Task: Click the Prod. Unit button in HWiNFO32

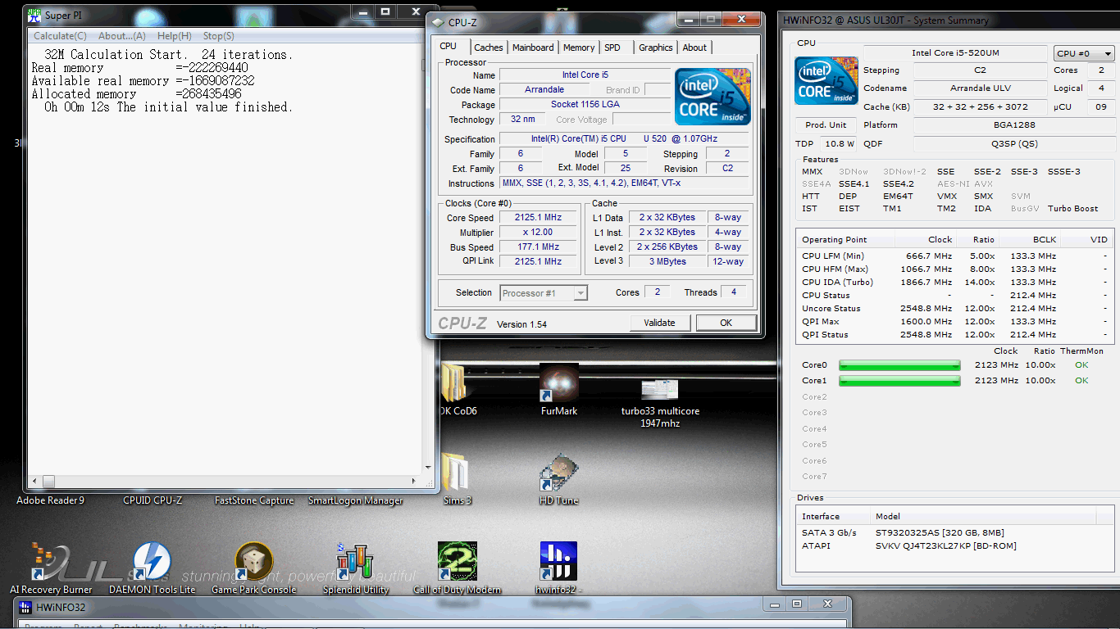Action: (826, 125)
